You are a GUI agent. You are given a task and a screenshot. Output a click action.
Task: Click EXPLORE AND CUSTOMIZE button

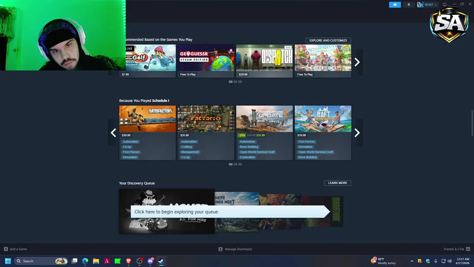point(328,40)
